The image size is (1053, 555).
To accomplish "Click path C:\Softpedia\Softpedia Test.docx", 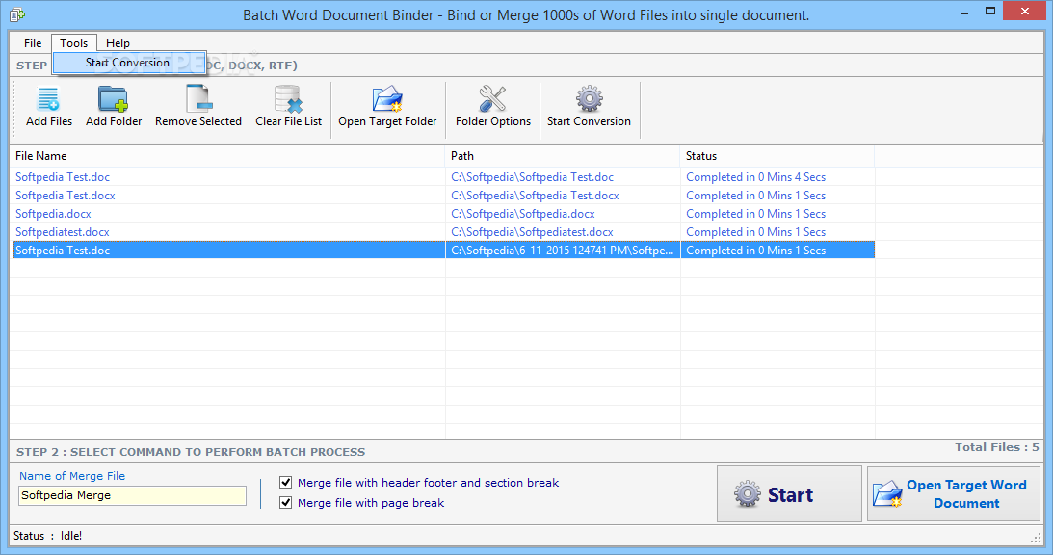I will pyautogui.click(x=535, y=196).
